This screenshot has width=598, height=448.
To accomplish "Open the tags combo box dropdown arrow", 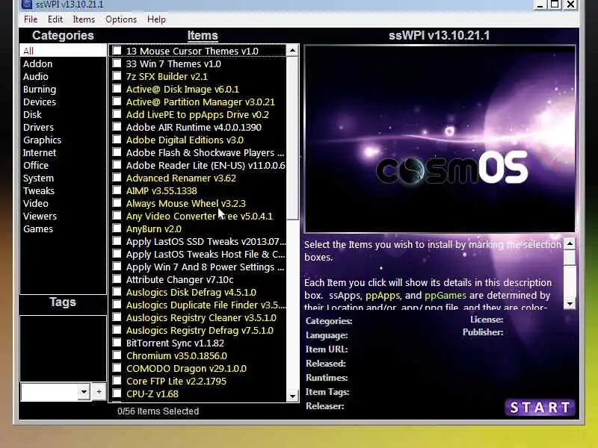I will pos(84,391).
